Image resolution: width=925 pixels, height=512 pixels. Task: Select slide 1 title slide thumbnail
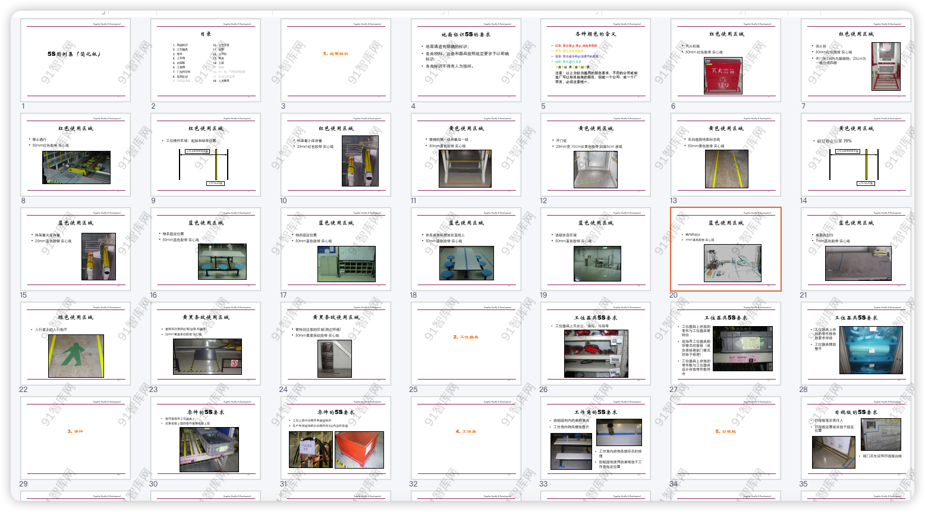click(x=75, y=60)
